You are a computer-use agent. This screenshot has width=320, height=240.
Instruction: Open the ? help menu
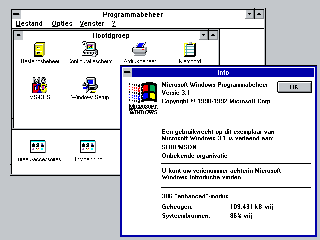114,24
